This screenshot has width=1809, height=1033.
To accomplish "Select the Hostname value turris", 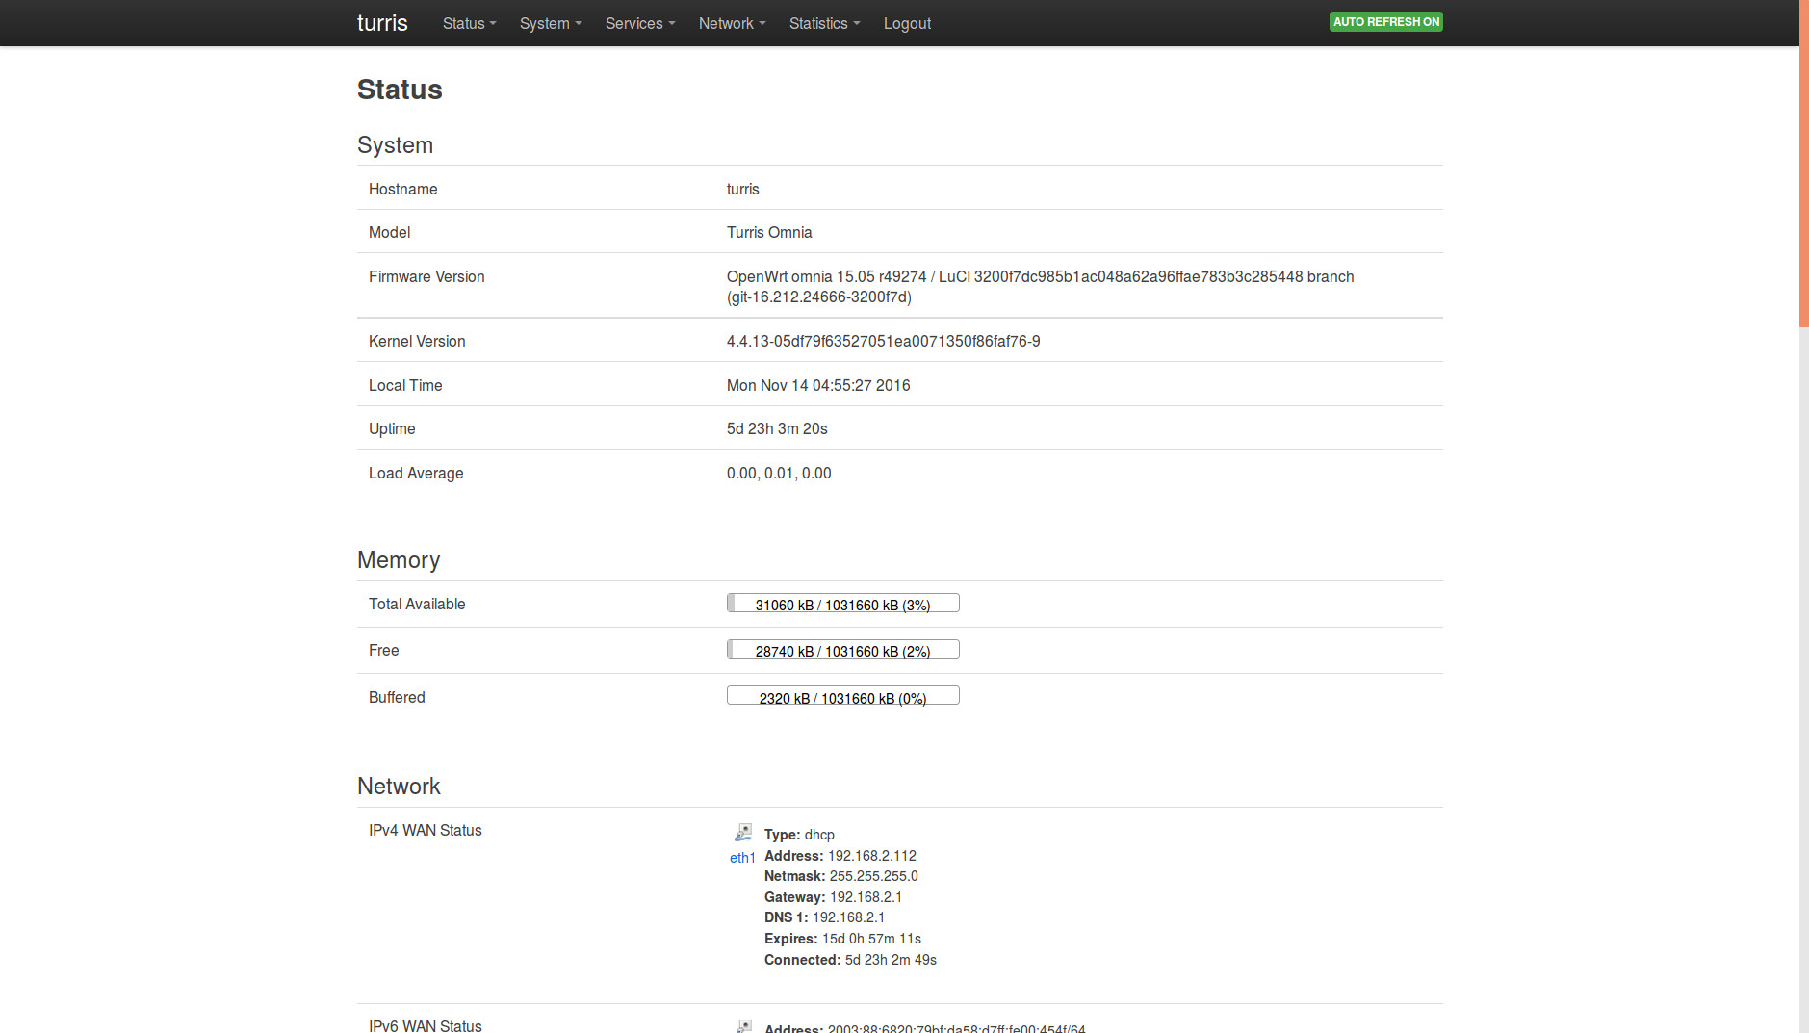I will click(x=742, y=189).
